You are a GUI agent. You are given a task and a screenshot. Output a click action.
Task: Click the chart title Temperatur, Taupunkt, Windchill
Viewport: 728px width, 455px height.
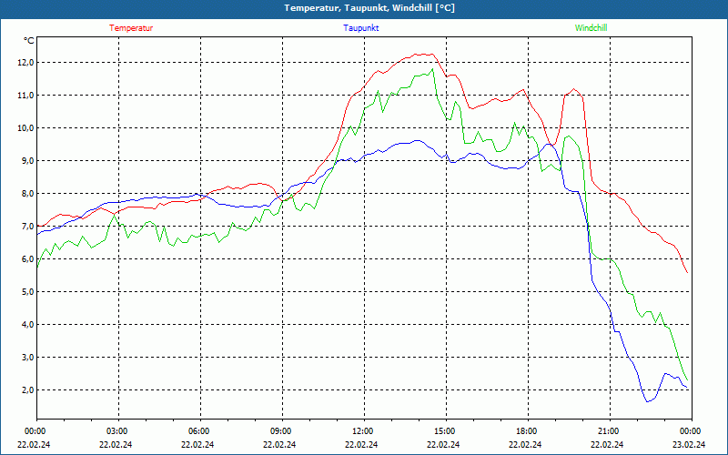click(x=369, y=8)
